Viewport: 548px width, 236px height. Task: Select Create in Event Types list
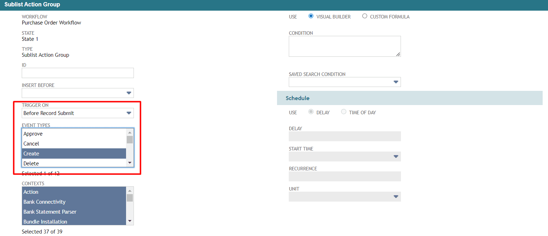(x=74, y=154)
